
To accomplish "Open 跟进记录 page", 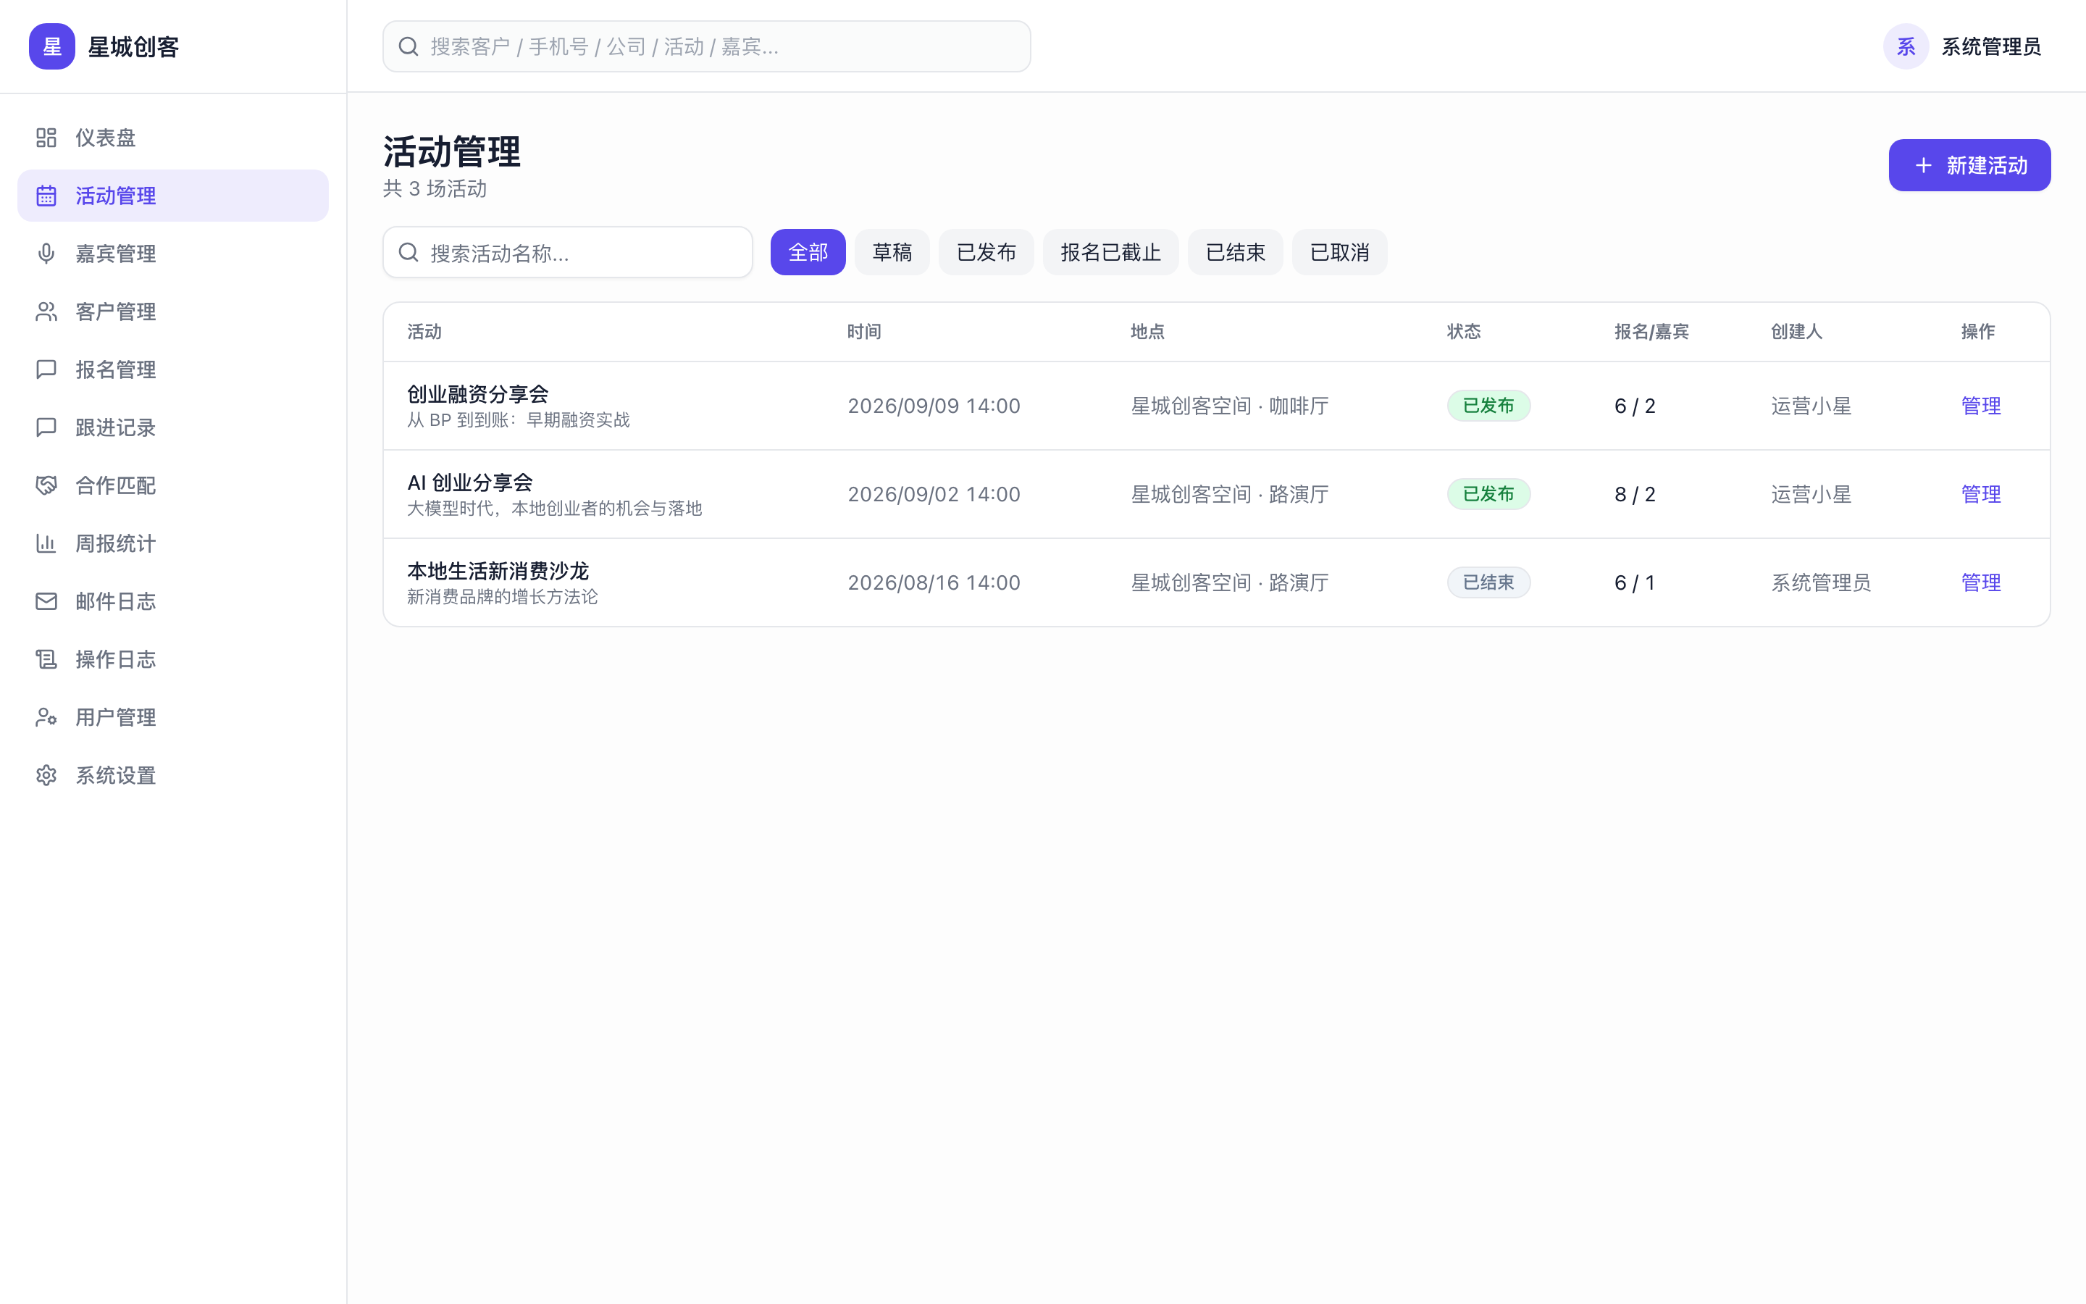I will click(172, 427).
